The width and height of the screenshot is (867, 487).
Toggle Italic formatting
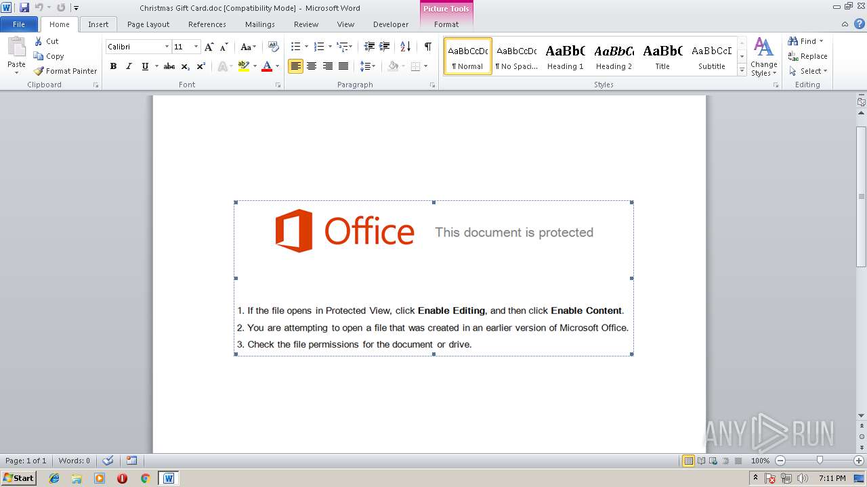pos(129,66)
